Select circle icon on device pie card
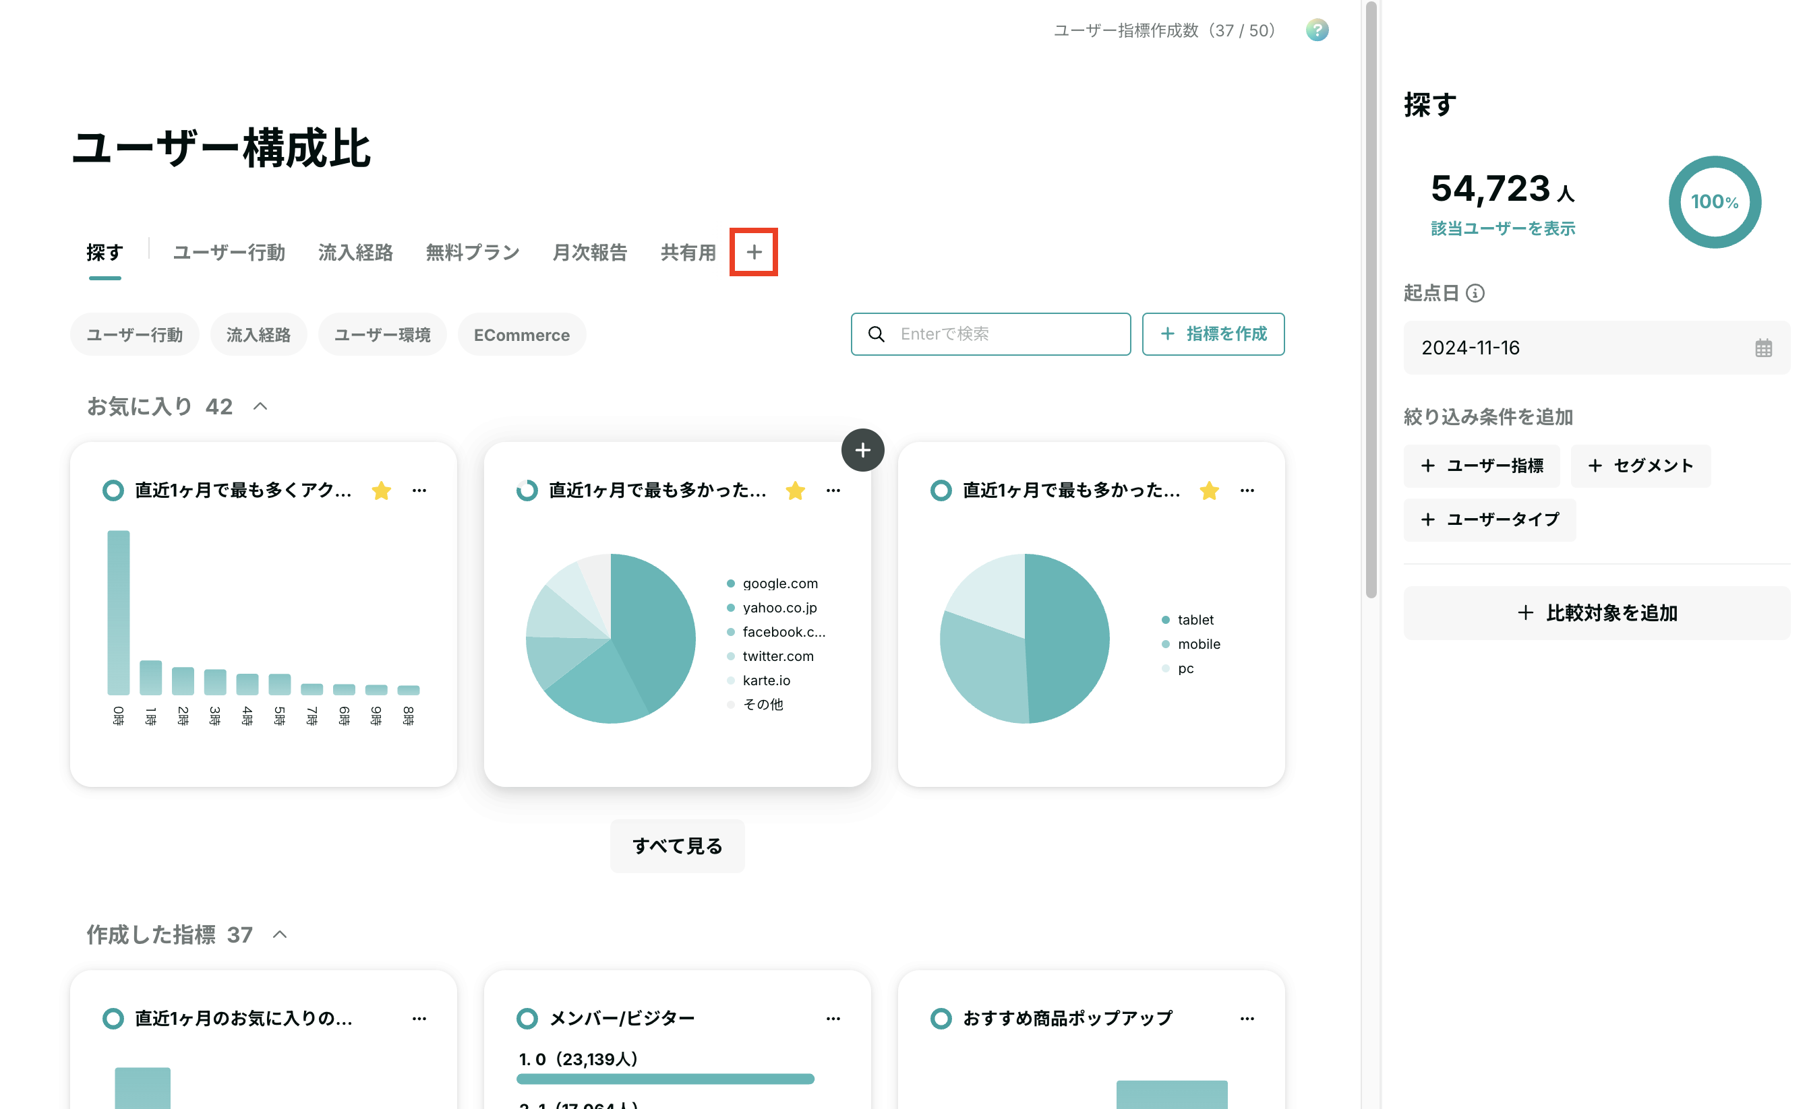This screenshot has height=1109, width=1807. 941,490
